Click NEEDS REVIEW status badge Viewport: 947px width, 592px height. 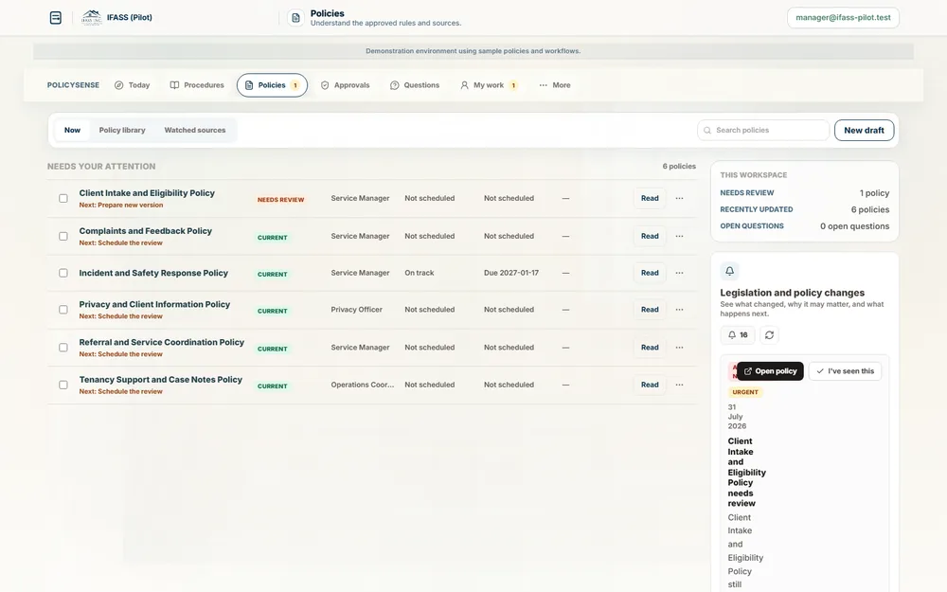281,199
